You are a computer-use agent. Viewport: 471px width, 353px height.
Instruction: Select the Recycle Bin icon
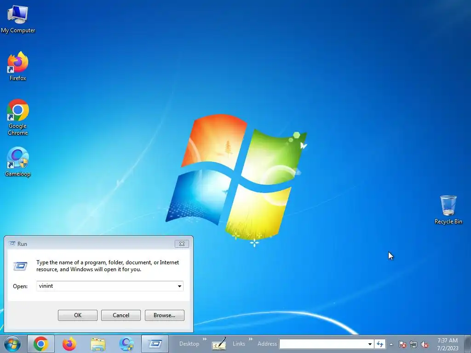(x=448, y=210)
